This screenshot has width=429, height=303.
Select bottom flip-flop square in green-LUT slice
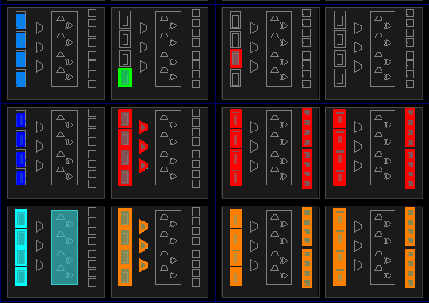click(196, 84)
